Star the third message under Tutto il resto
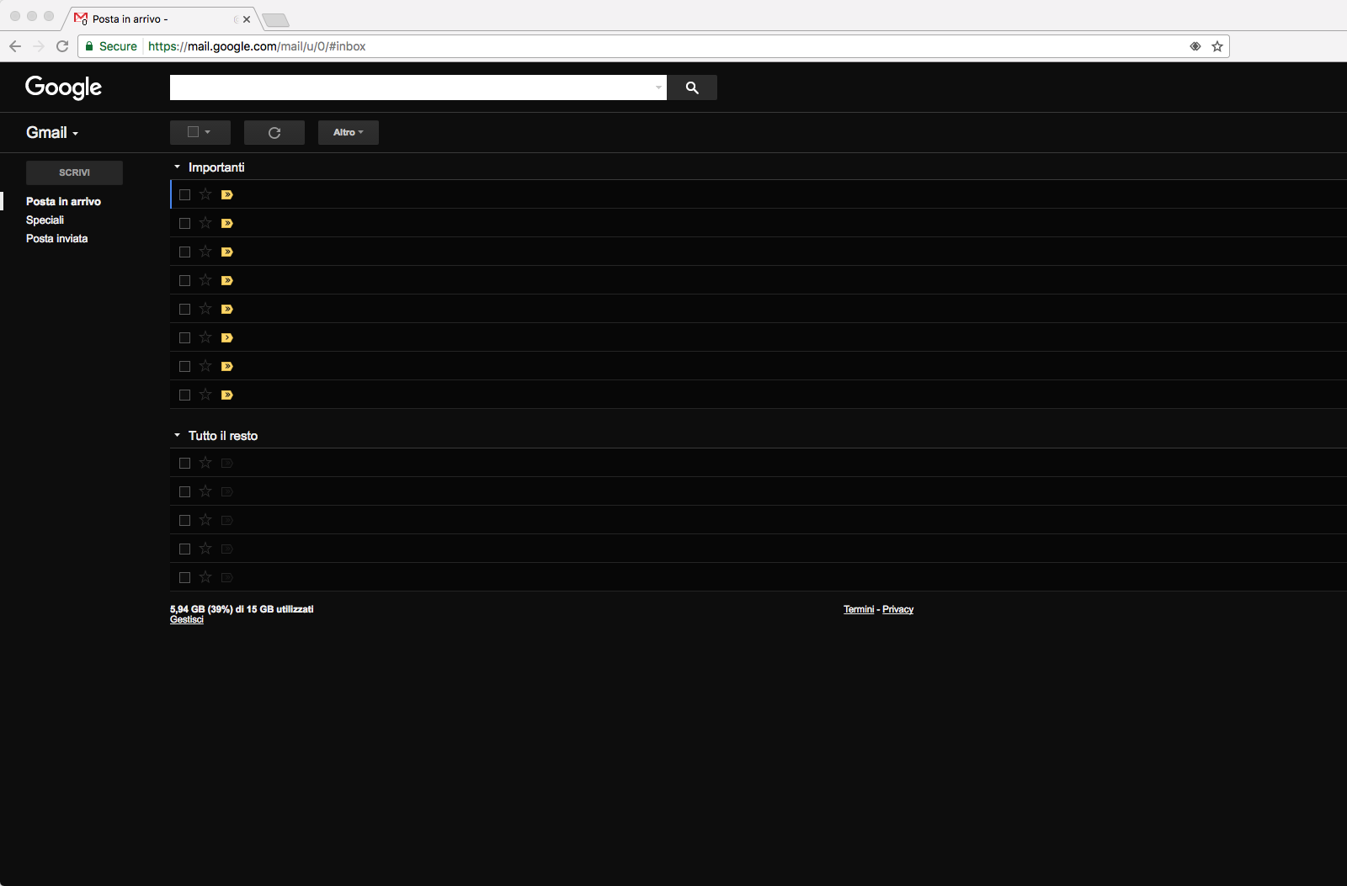This screenshot has width=1347, height=886. pyautogui.click(x=205, y=520)
